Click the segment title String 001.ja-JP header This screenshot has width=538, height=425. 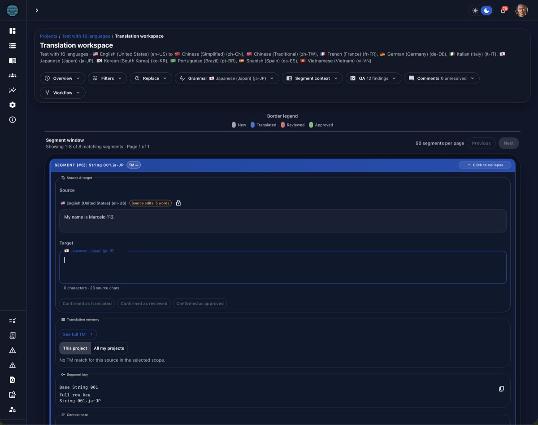point(89,165)
